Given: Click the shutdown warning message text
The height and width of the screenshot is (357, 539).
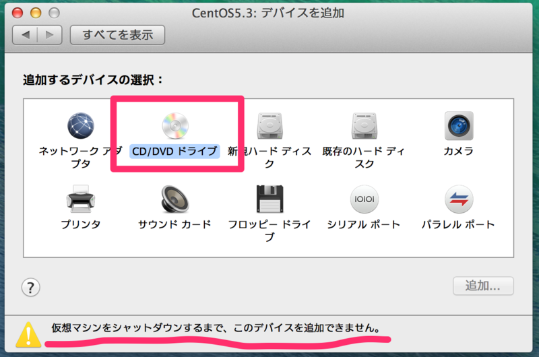Looking at the screenshot, I should pyautogui.click(x=216, y=328).
